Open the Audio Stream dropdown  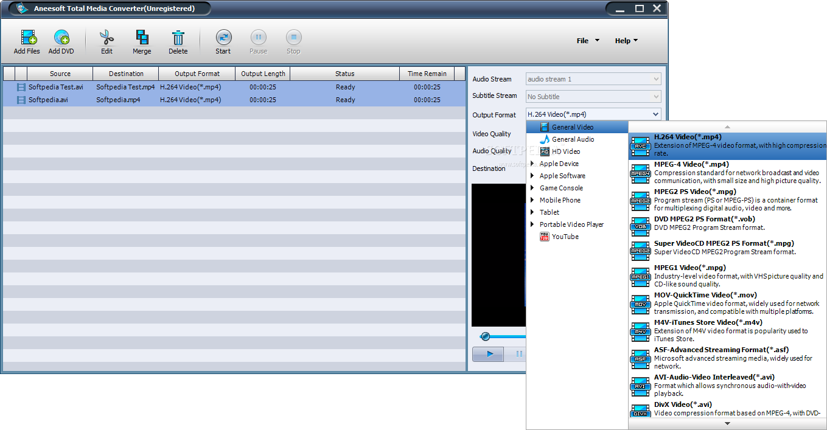593,79
